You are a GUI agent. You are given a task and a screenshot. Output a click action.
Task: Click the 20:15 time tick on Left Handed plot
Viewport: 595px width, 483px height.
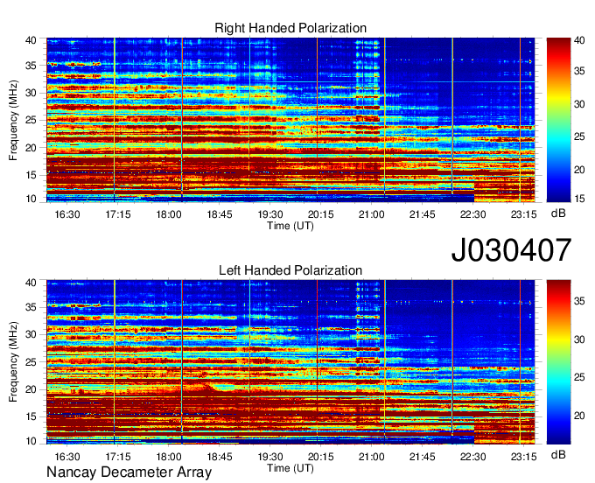pos(320,457)
